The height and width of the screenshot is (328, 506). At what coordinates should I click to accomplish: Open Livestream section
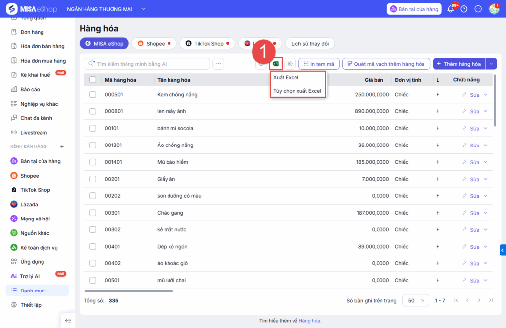coord(34,133)
